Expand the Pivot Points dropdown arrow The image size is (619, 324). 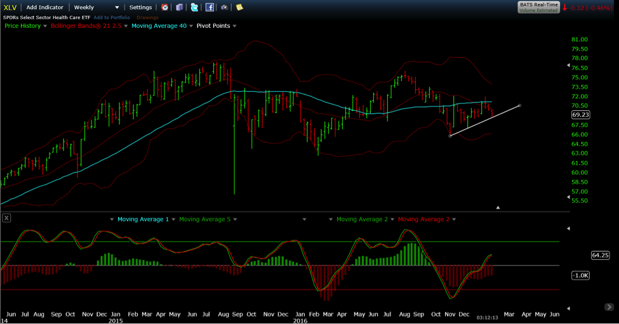(x=234, y=26)
